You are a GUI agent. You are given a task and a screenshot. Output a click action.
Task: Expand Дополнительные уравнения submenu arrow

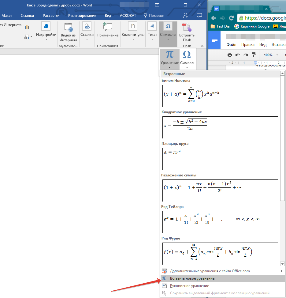coord(282,271)
